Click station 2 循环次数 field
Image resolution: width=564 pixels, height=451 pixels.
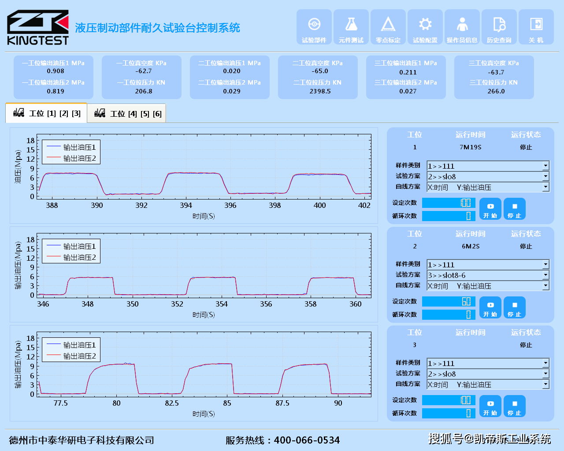449,314
